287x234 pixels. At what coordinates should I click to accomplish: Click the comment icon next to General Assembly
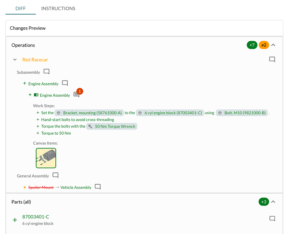55,175
